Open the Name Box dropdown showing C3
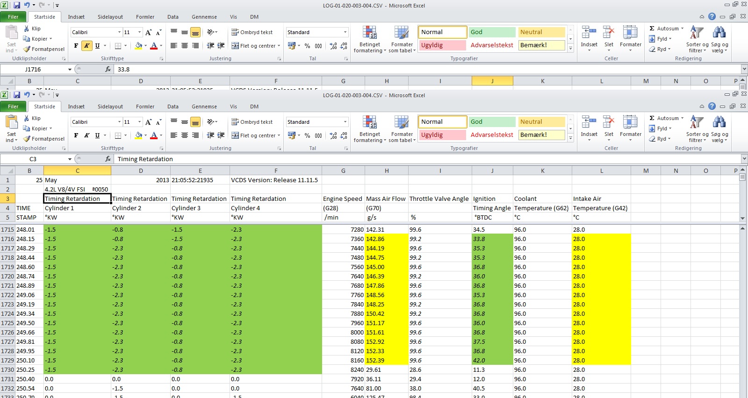This screenshot has height=398, width=748. [x=70, y=159]
